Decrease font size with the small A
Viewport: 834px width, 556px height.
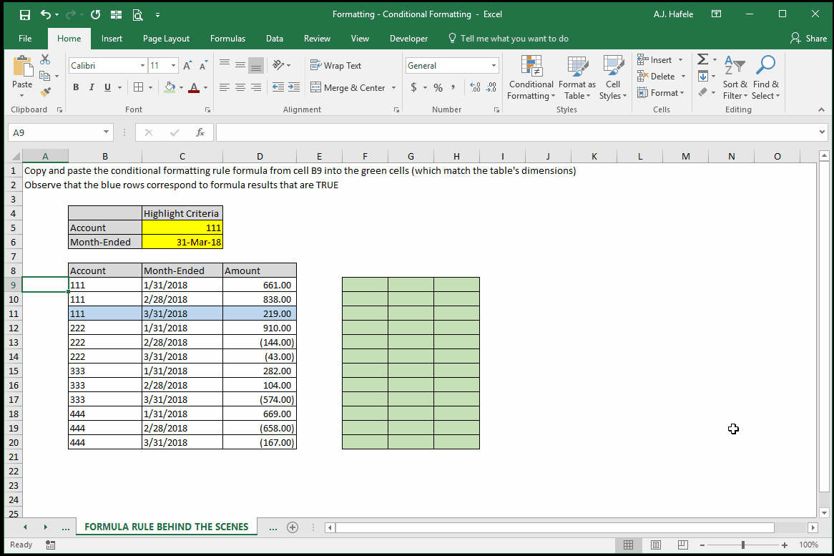click(203, 65)
